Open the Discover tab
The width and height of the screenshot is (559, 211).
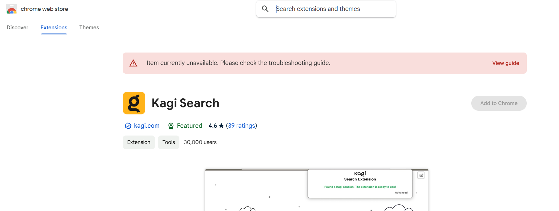(17, 27)
